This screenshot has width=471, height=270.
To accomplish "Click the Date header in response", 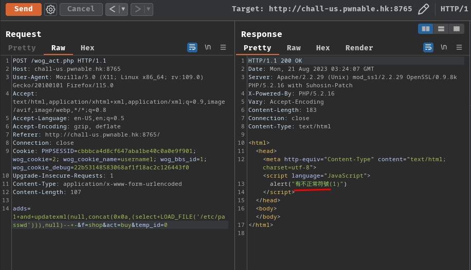I will pyautogui.click(x=311, y=69).
